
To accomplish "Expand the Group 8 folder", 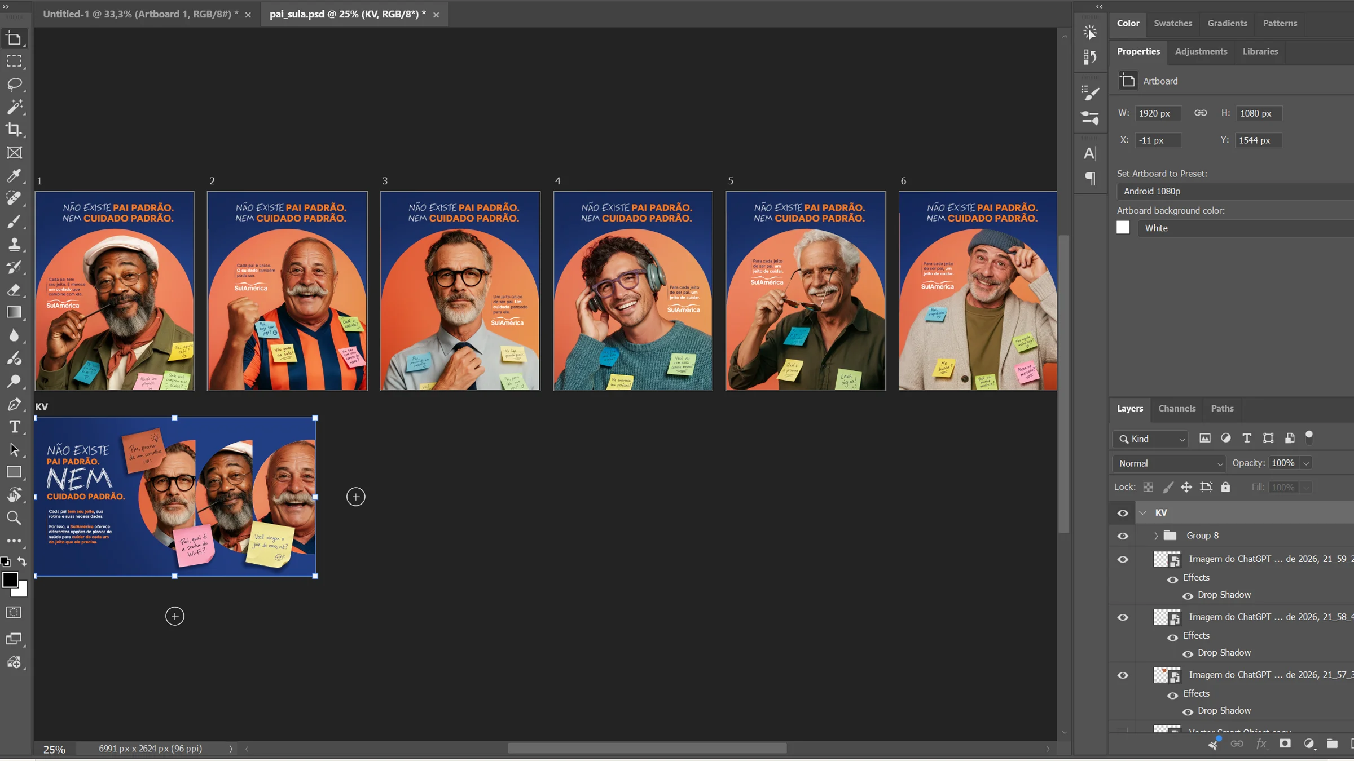I will pyautogui.click(x=1155, y=536).
